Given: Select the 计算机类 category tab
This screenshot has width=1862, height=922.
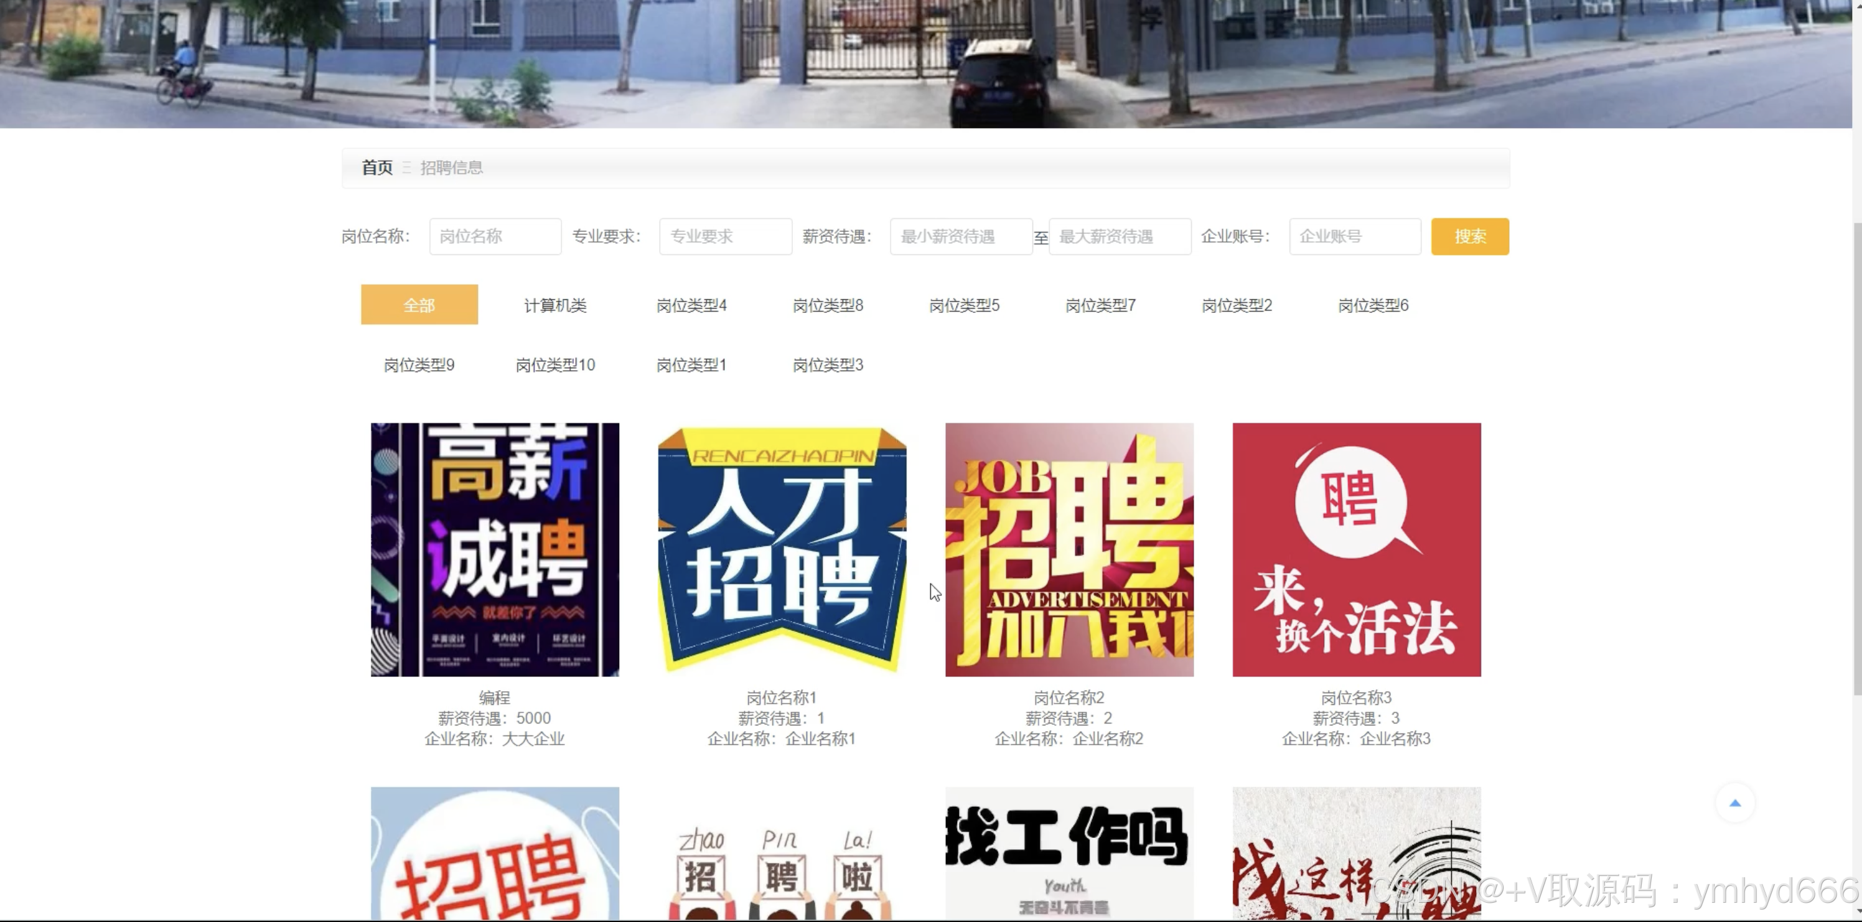Looking at the screenshot, I should click(x=555, y=305).
